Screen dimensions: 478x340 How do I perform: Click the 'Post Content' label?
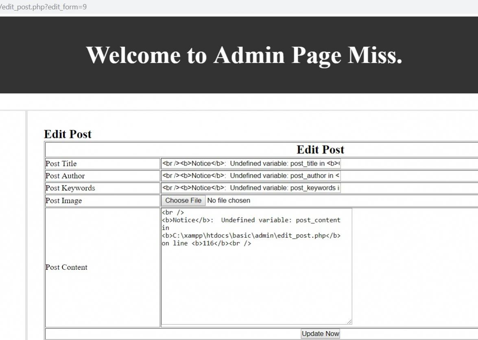tap(66, 267)
